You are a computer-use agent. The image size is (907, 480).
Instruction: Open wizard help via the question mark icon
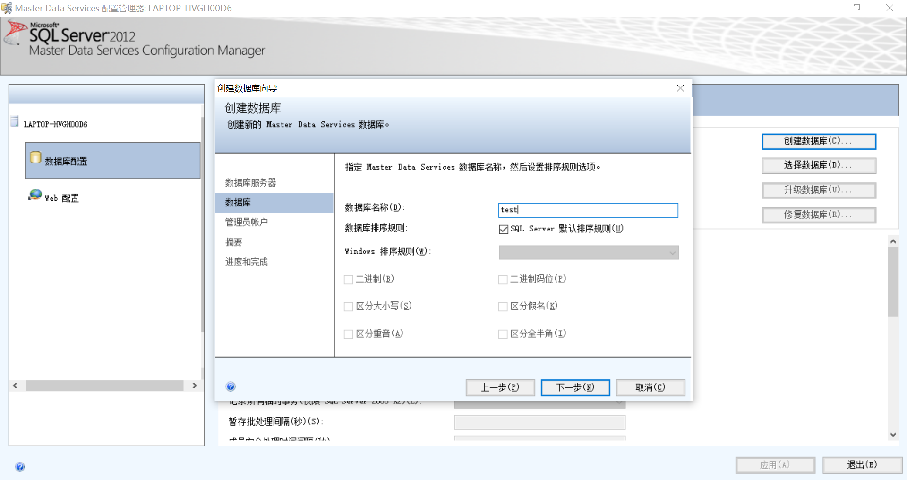(x=231, y=386)
